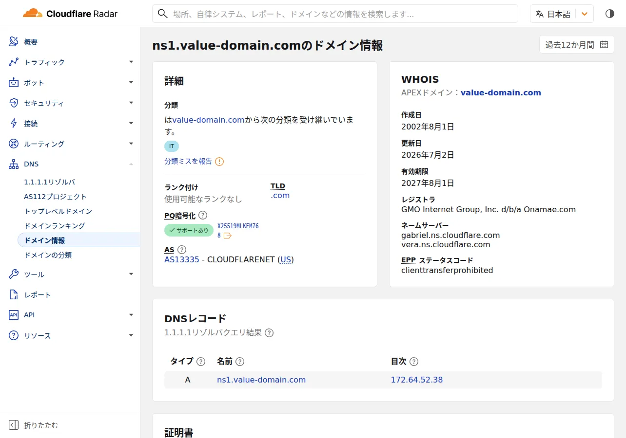626x438 pixels.
Task: Open the 172.64.52.38 IP address link
Action: click(417, 380)
